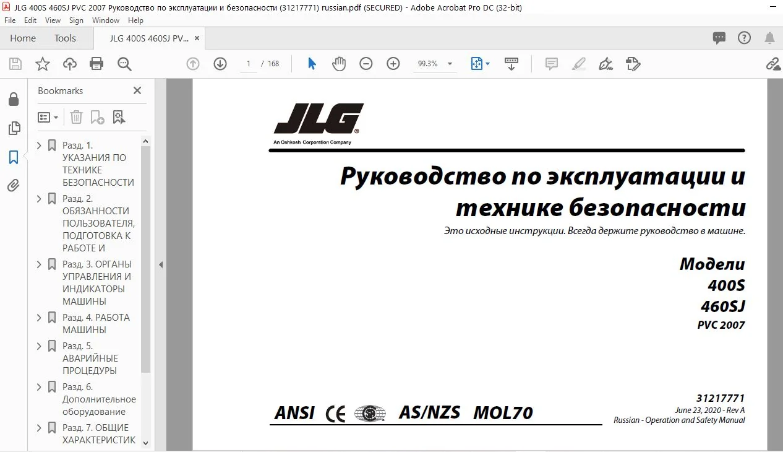Print the document with printer icon
The height and width of the screenshot is (452, 783).
(x=96, y=64)
